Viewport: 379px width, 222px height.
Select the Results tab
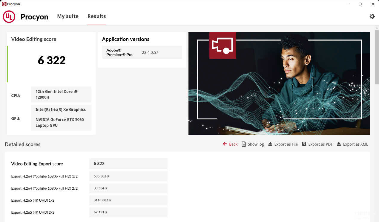tap(96, 16)
